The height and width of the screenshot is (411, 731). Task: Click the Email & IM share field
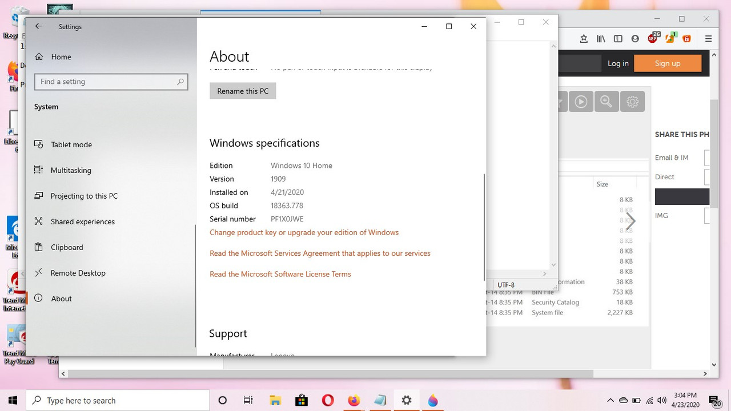pos(707,158)
